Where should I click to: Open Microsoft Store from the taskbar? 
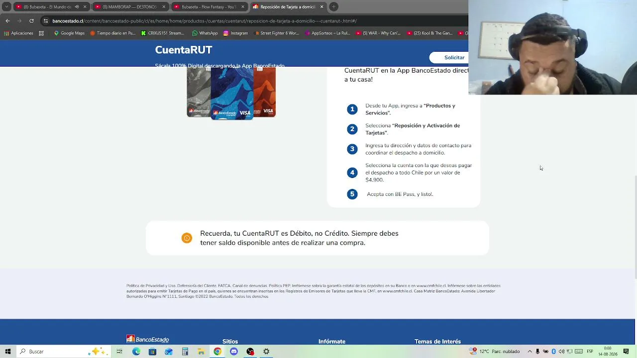point(152,352)
